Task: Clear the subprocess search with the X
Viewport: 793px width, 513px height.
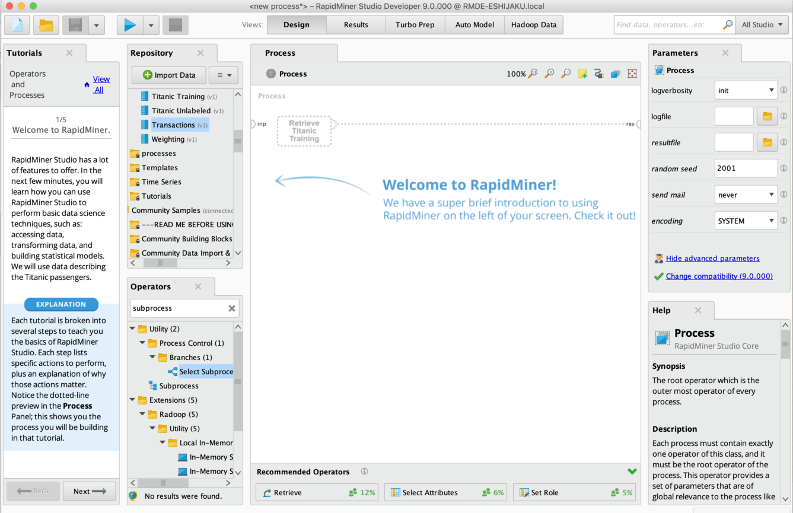Action: [x=231, y=308]
